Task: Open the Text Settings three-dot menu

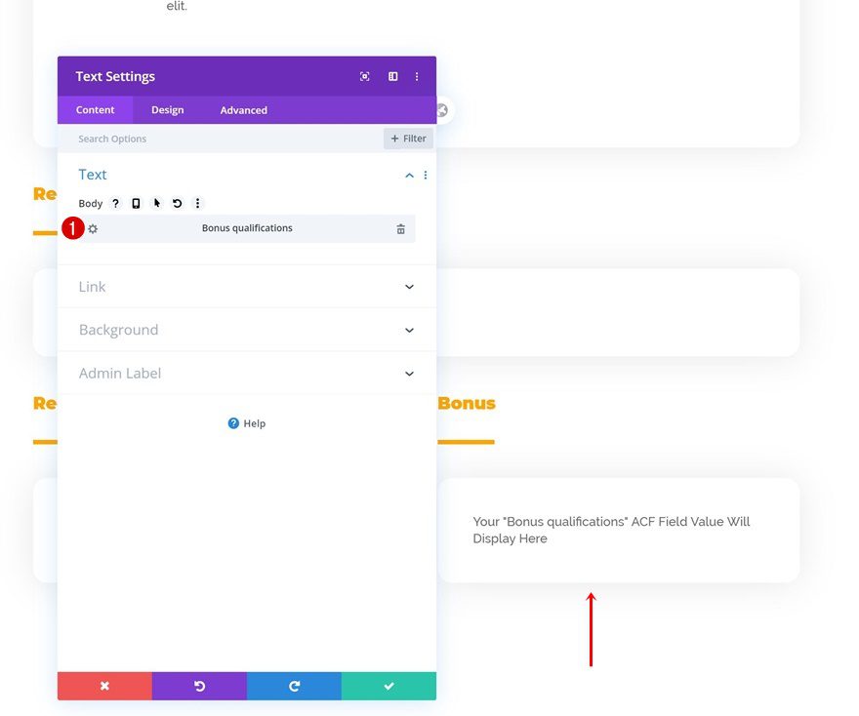Action: 417,76
